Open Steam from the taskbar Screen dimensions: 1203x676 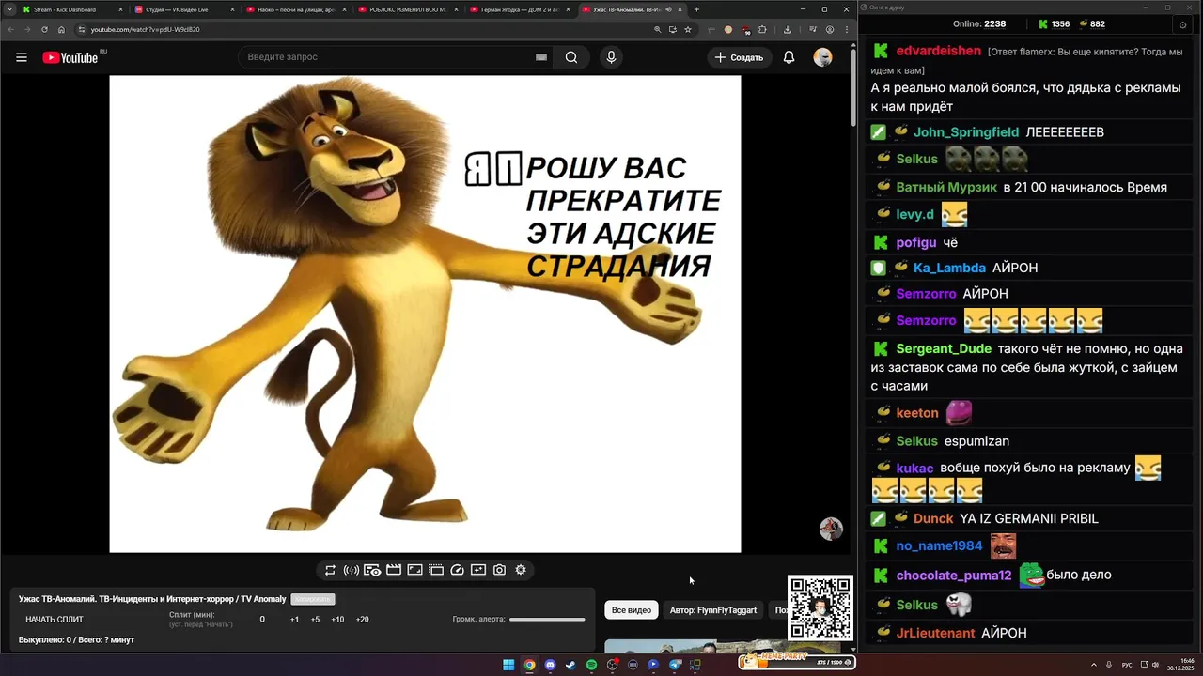pyautogui.click(x=570, y=665)
